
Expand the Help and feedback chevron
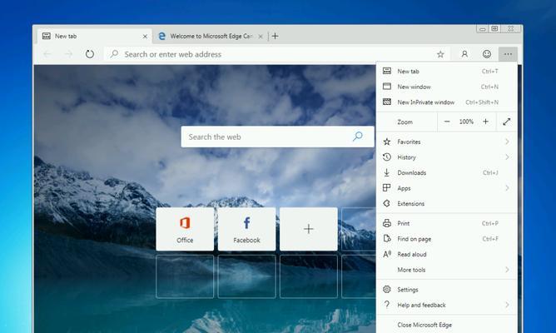(x=507, y=305)
